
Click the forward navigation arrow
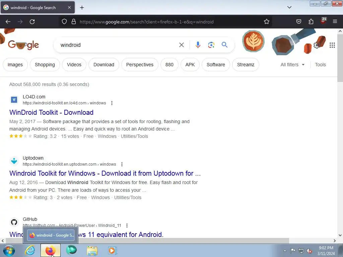pyautogui.click(x=20, y=22)
